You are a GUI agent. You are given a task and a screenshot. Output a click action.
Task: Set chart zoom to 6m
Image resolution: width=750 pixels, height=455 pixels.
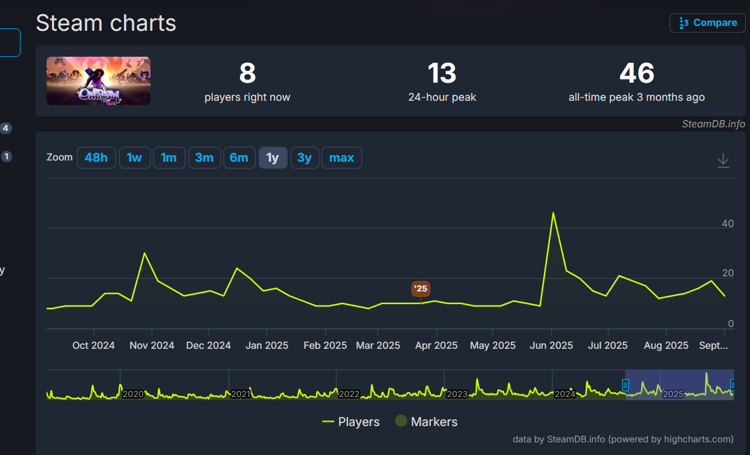[239, 157]
